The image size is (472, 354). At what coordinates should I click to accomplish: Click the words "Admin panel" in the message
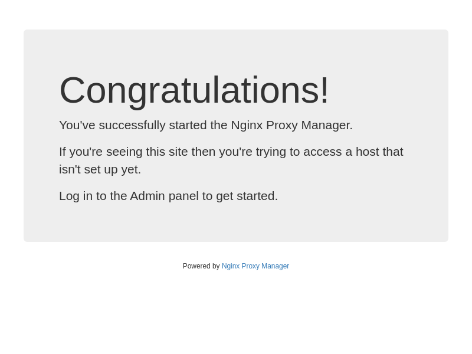pyautogui.click(x=164, y=196)
